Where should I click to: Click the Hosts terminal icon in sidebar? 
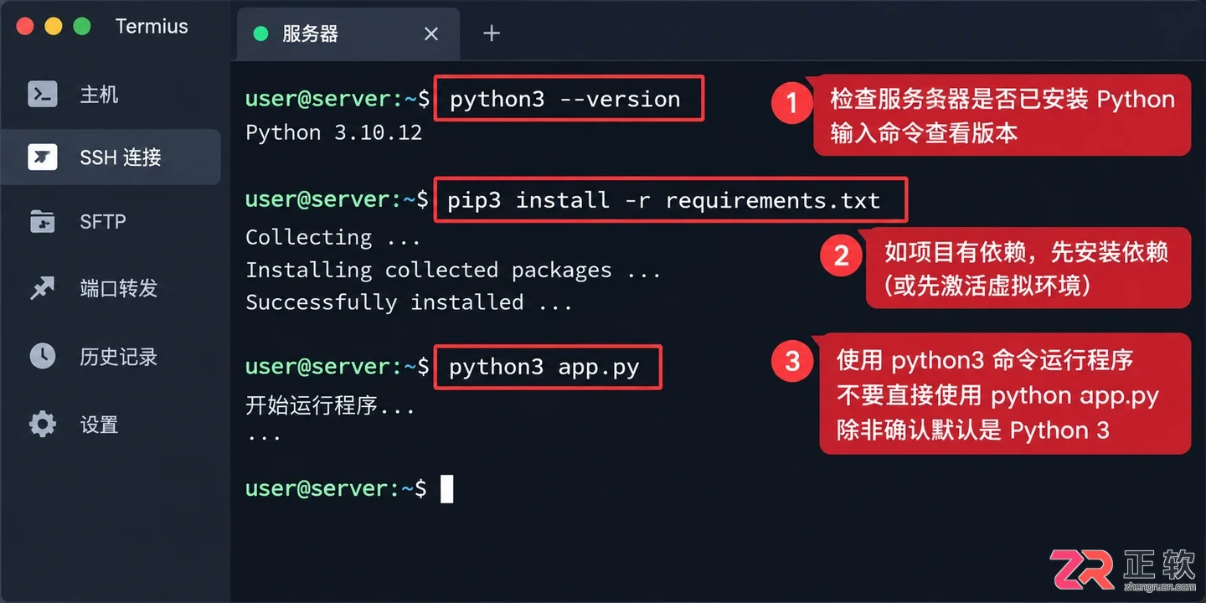(42, 94)
